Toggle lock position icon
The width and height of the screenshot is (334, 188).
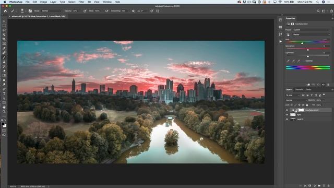click(x=299, y=105)
